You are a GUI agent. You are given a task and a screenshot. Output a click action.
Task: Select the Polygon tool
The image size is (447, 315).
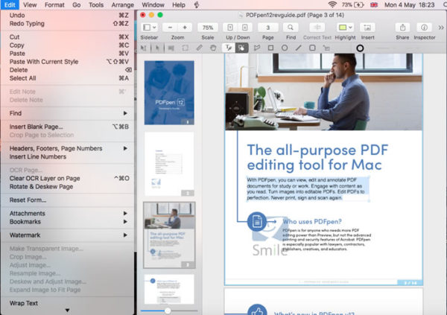257,48
